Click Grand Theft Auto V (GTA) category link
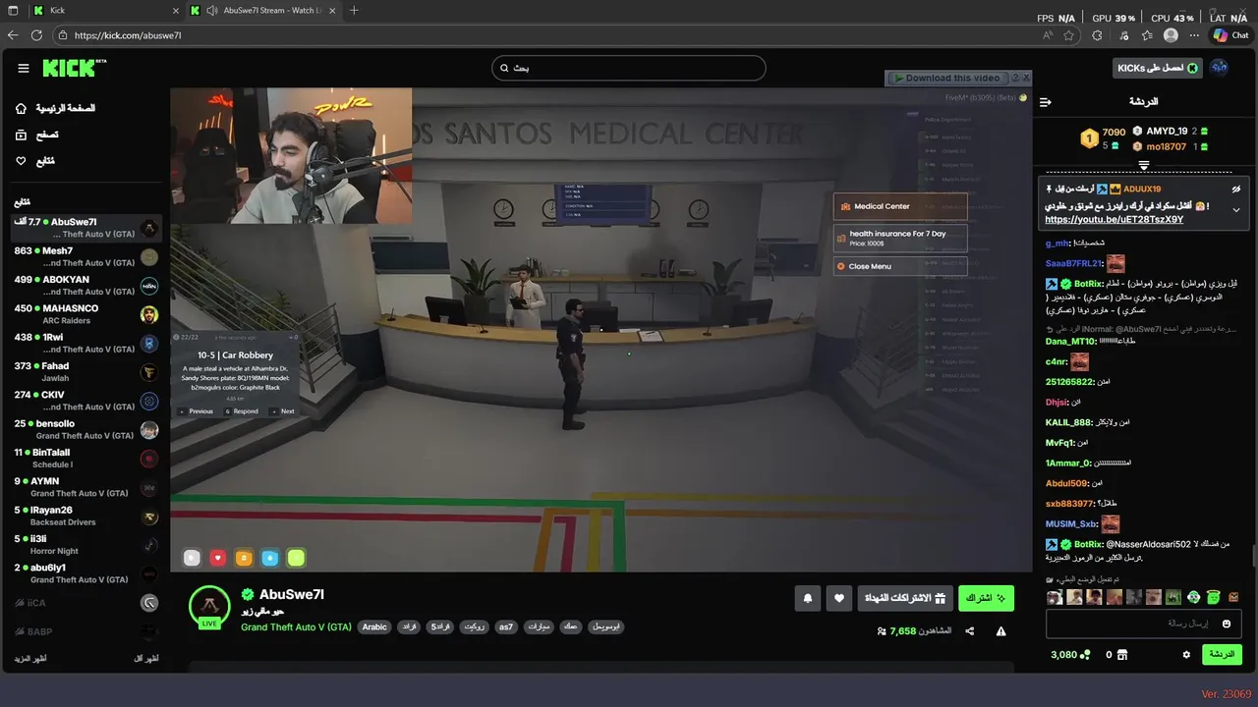1258x707 pixels. pos(296,626)
